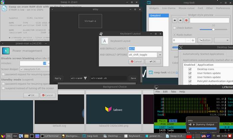Disable the first Desktop icons autostart checkbox
Screen dimensions: 233x139
click(x=190, y=69)
